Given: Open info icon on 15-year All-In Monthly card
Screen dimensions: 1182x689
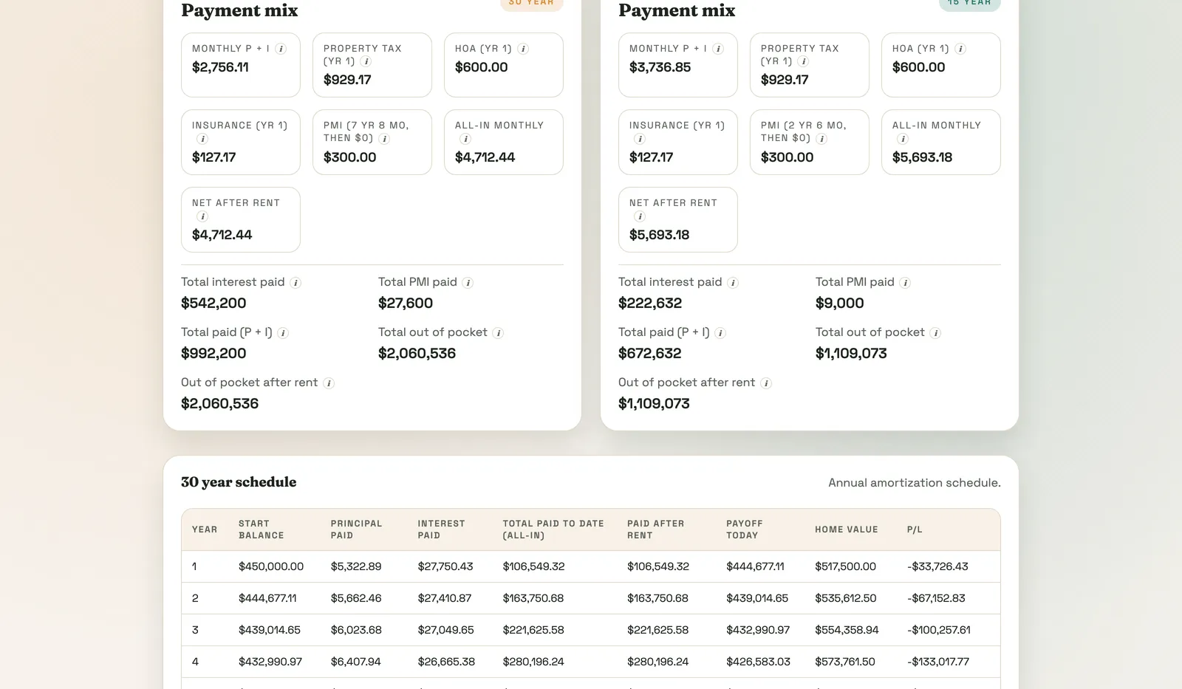Looking at the screenshot, I should (903, 139).
